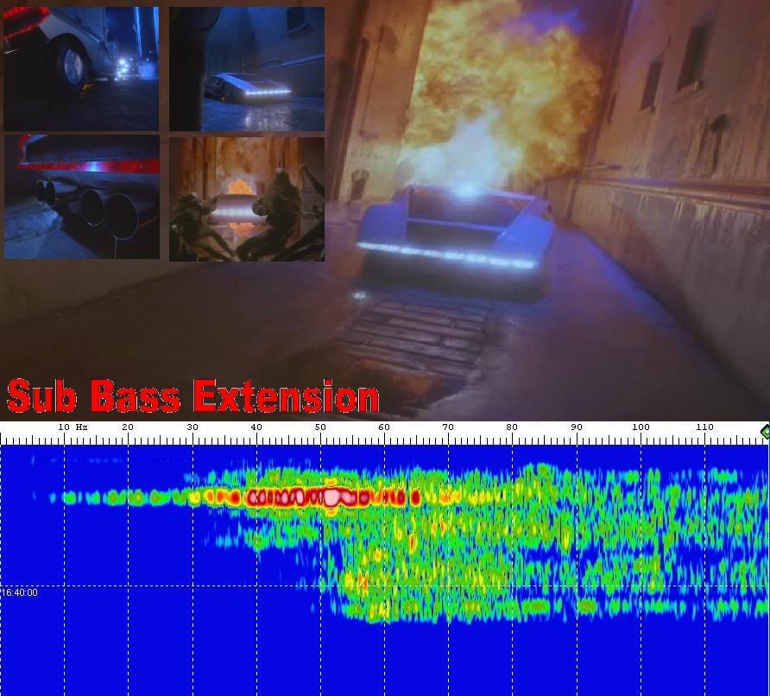Select the thumbnail of figures facing the fire

(247, 199)
